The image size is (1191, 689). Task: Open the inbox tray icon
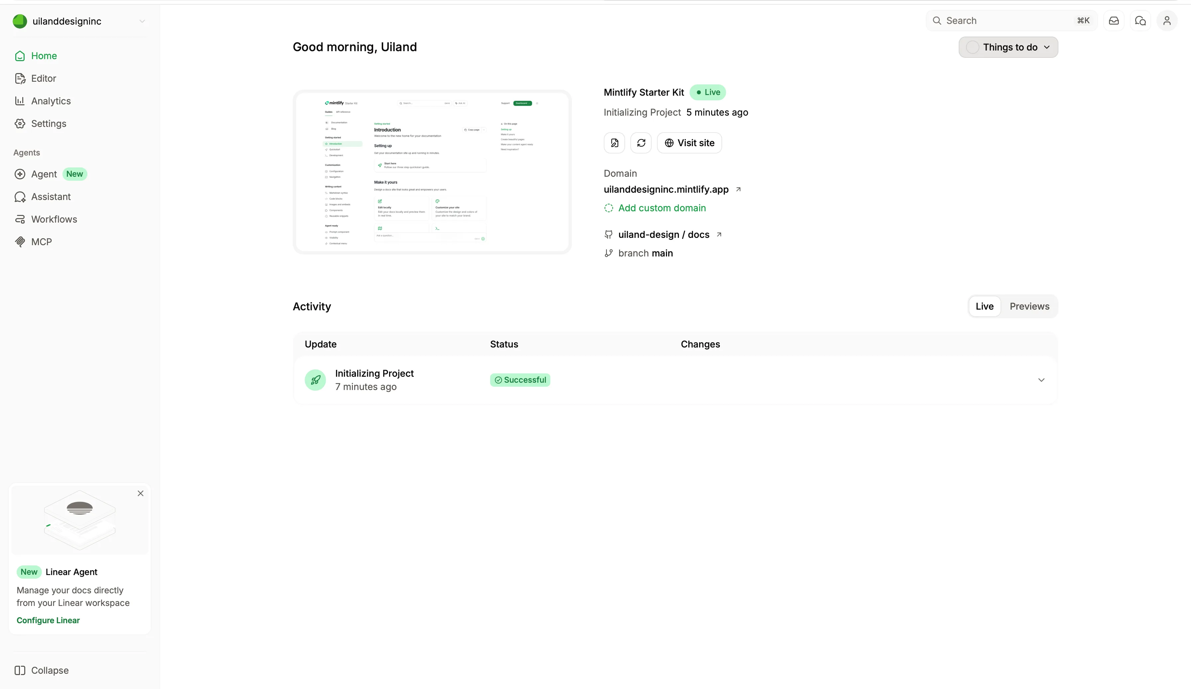tap(1114, 21)
